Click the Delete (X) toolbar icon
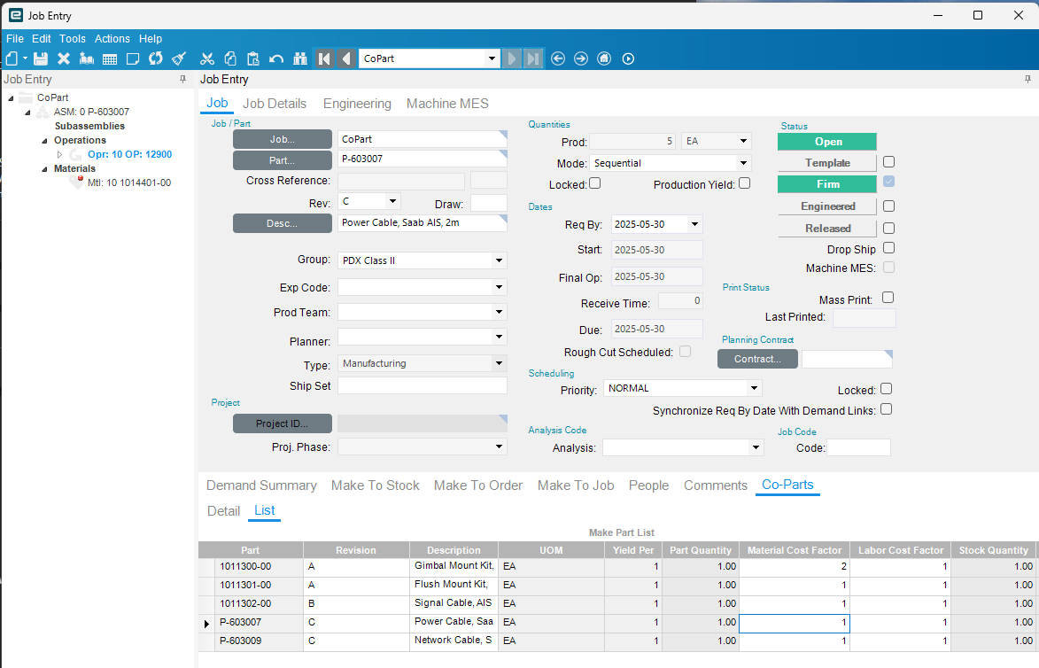The image size is (1039, 668). pyautogui.click(x=64, y=59)
